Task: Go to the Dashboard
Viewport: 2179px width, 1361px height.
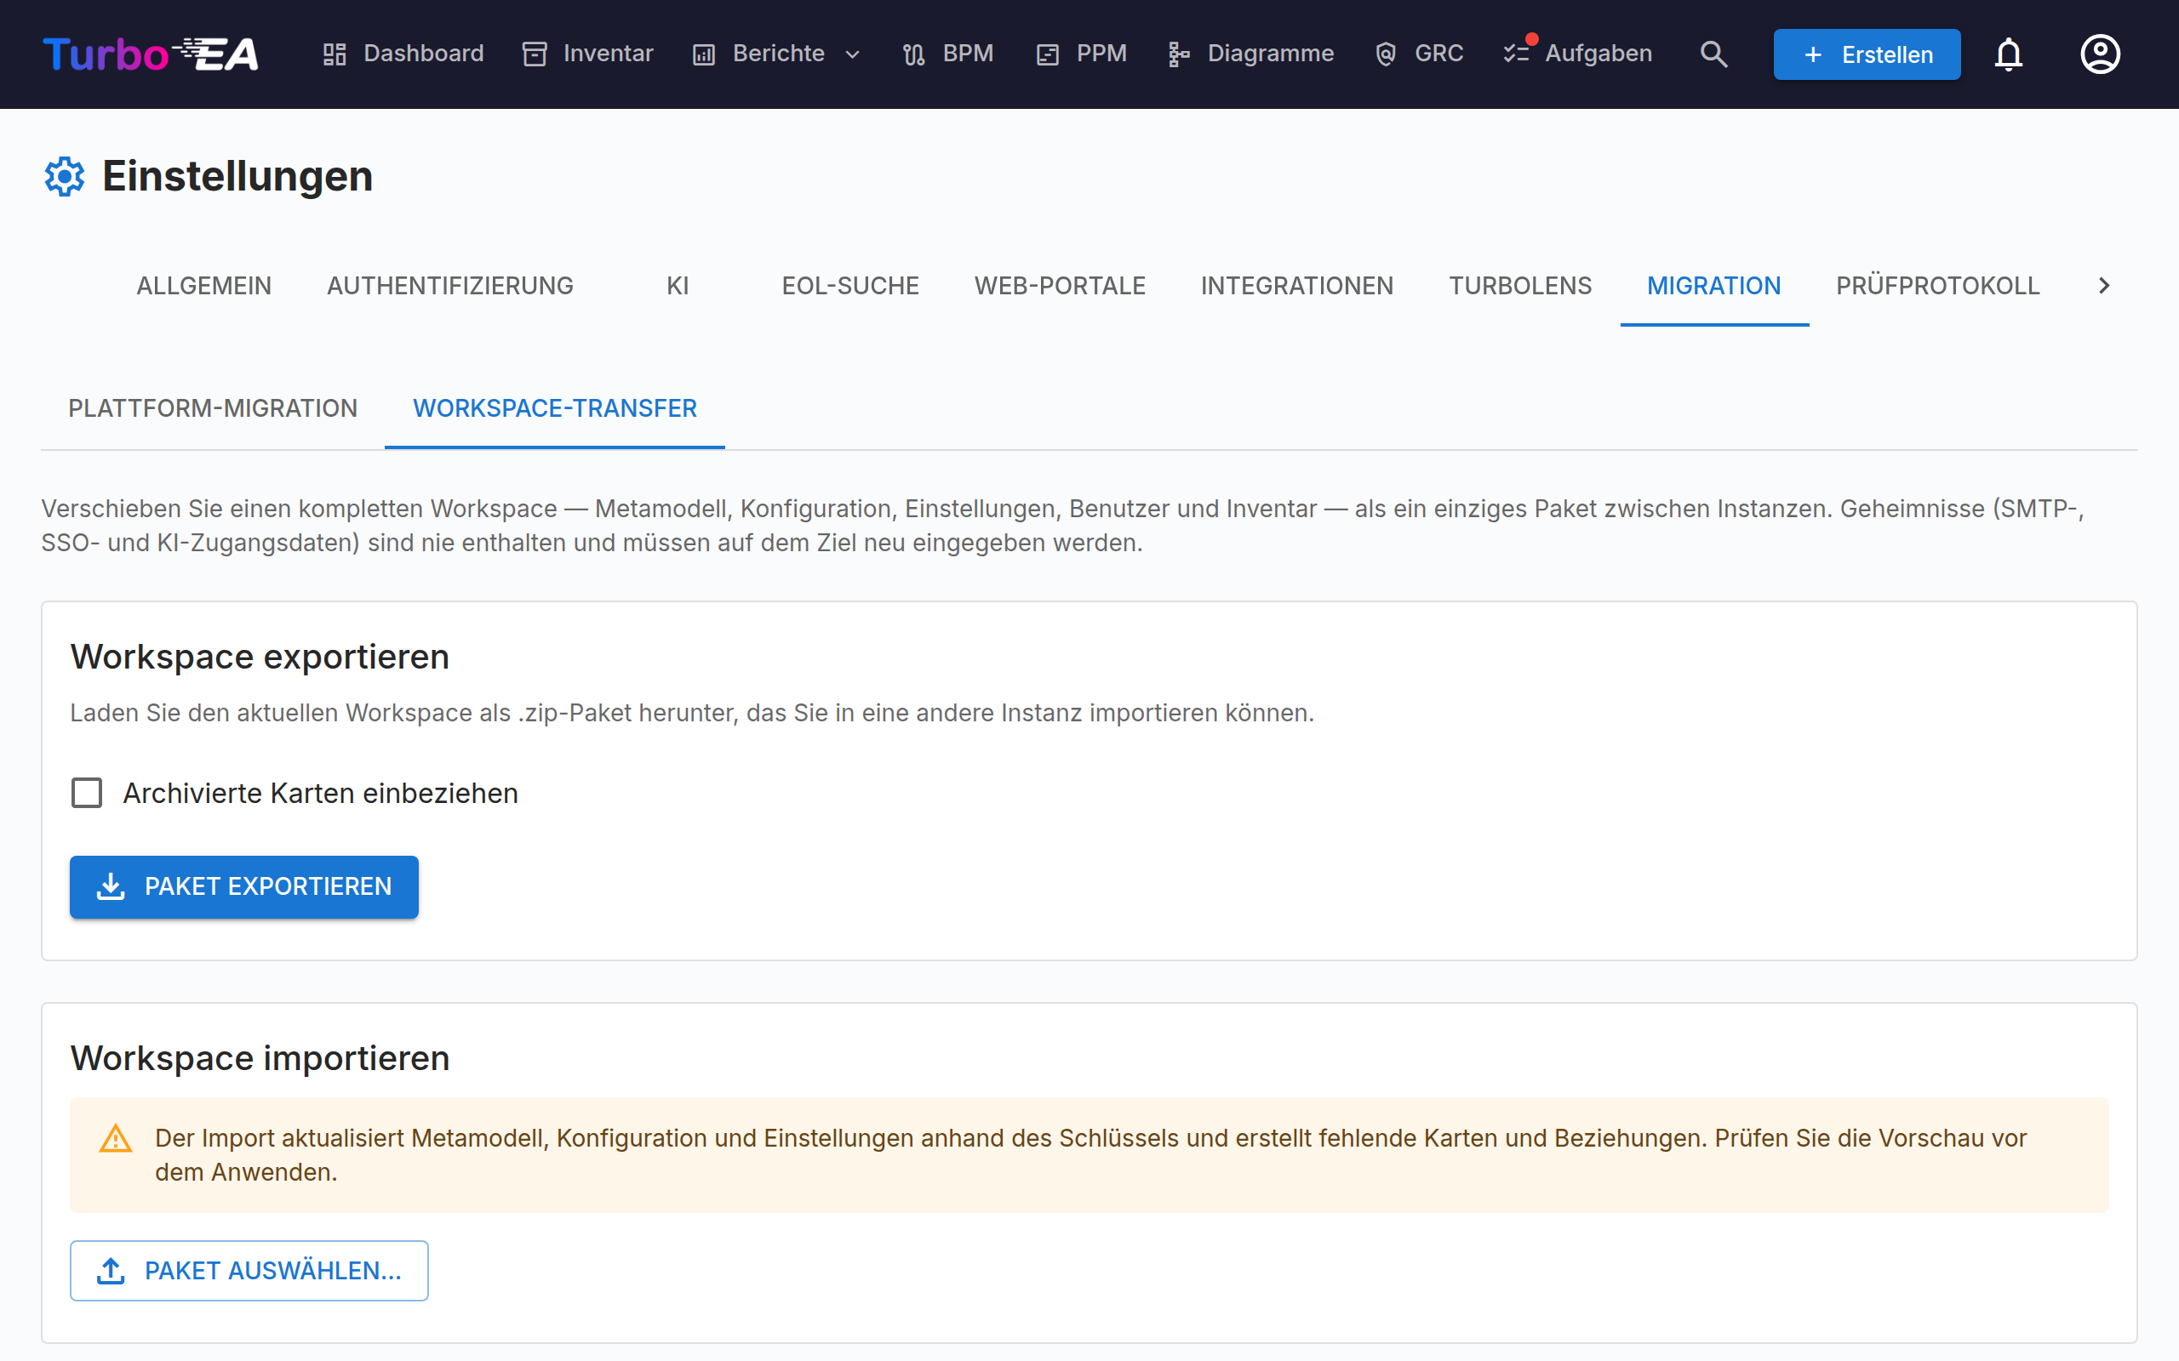Action: (403, 54)
